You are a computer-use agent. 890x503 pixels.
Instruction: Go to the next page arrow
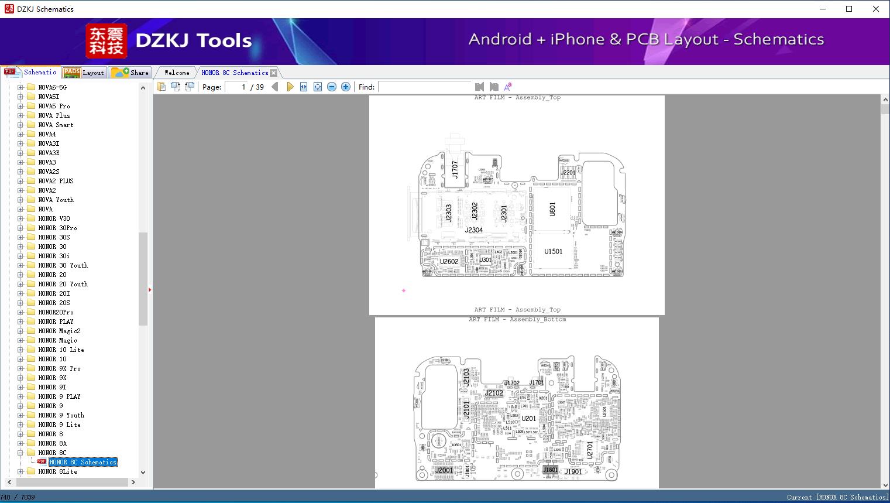290,87
